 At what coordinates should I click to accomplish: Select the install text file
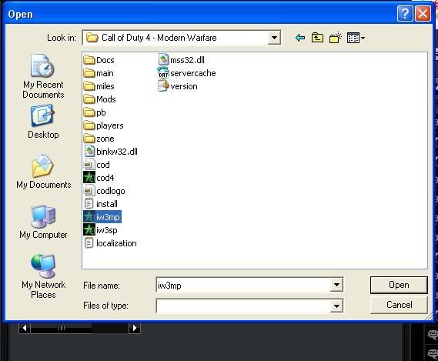point(101,204)
